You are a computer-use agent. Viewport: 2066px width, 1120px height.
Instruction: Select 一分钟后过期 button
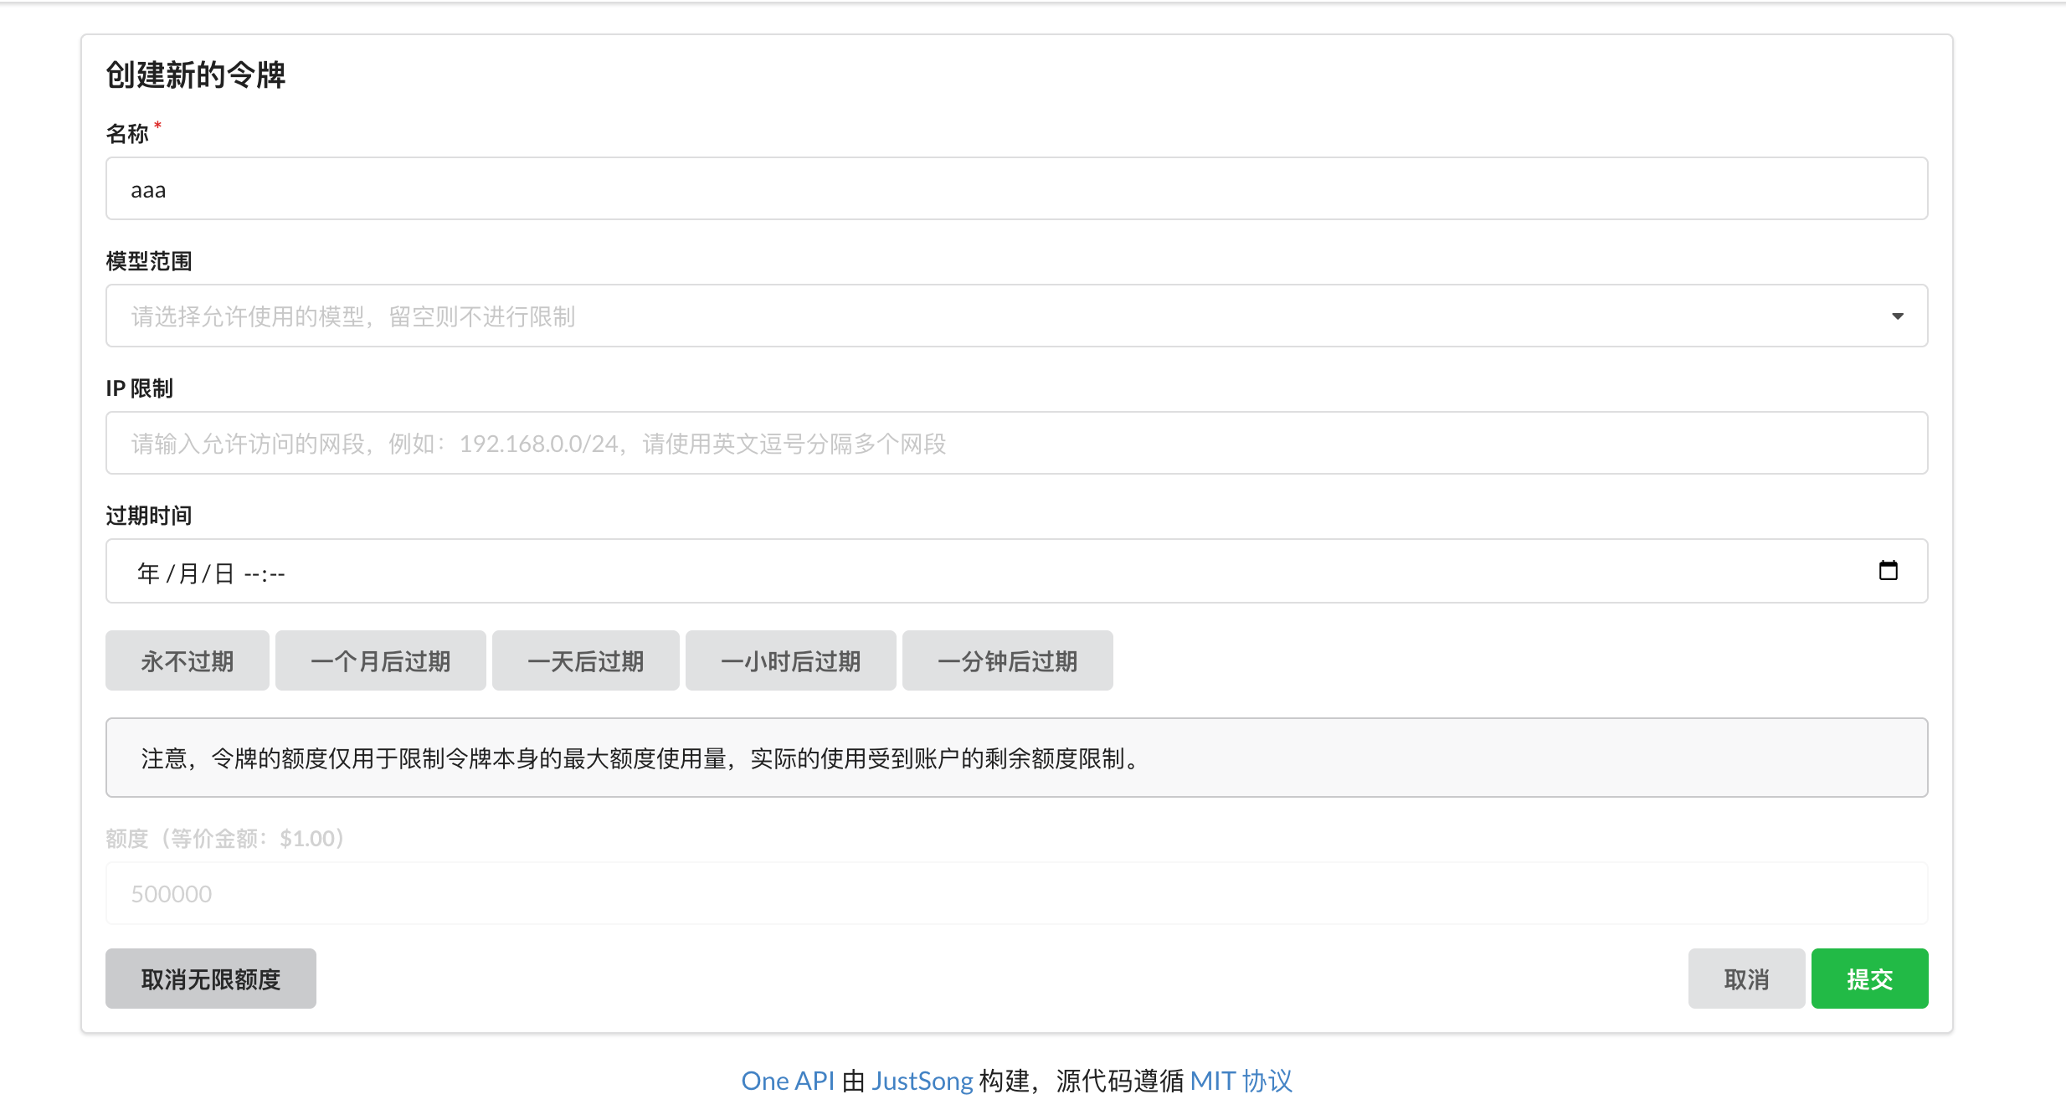[x=1007, y=661]
